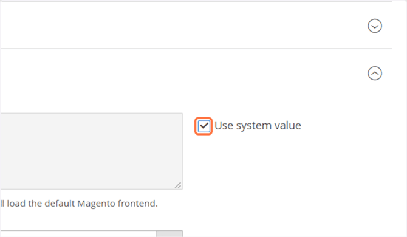This screenshot has height=237, width=407.
Task: Toggle the orange-outlined checkbox tick
Action: 203,126
